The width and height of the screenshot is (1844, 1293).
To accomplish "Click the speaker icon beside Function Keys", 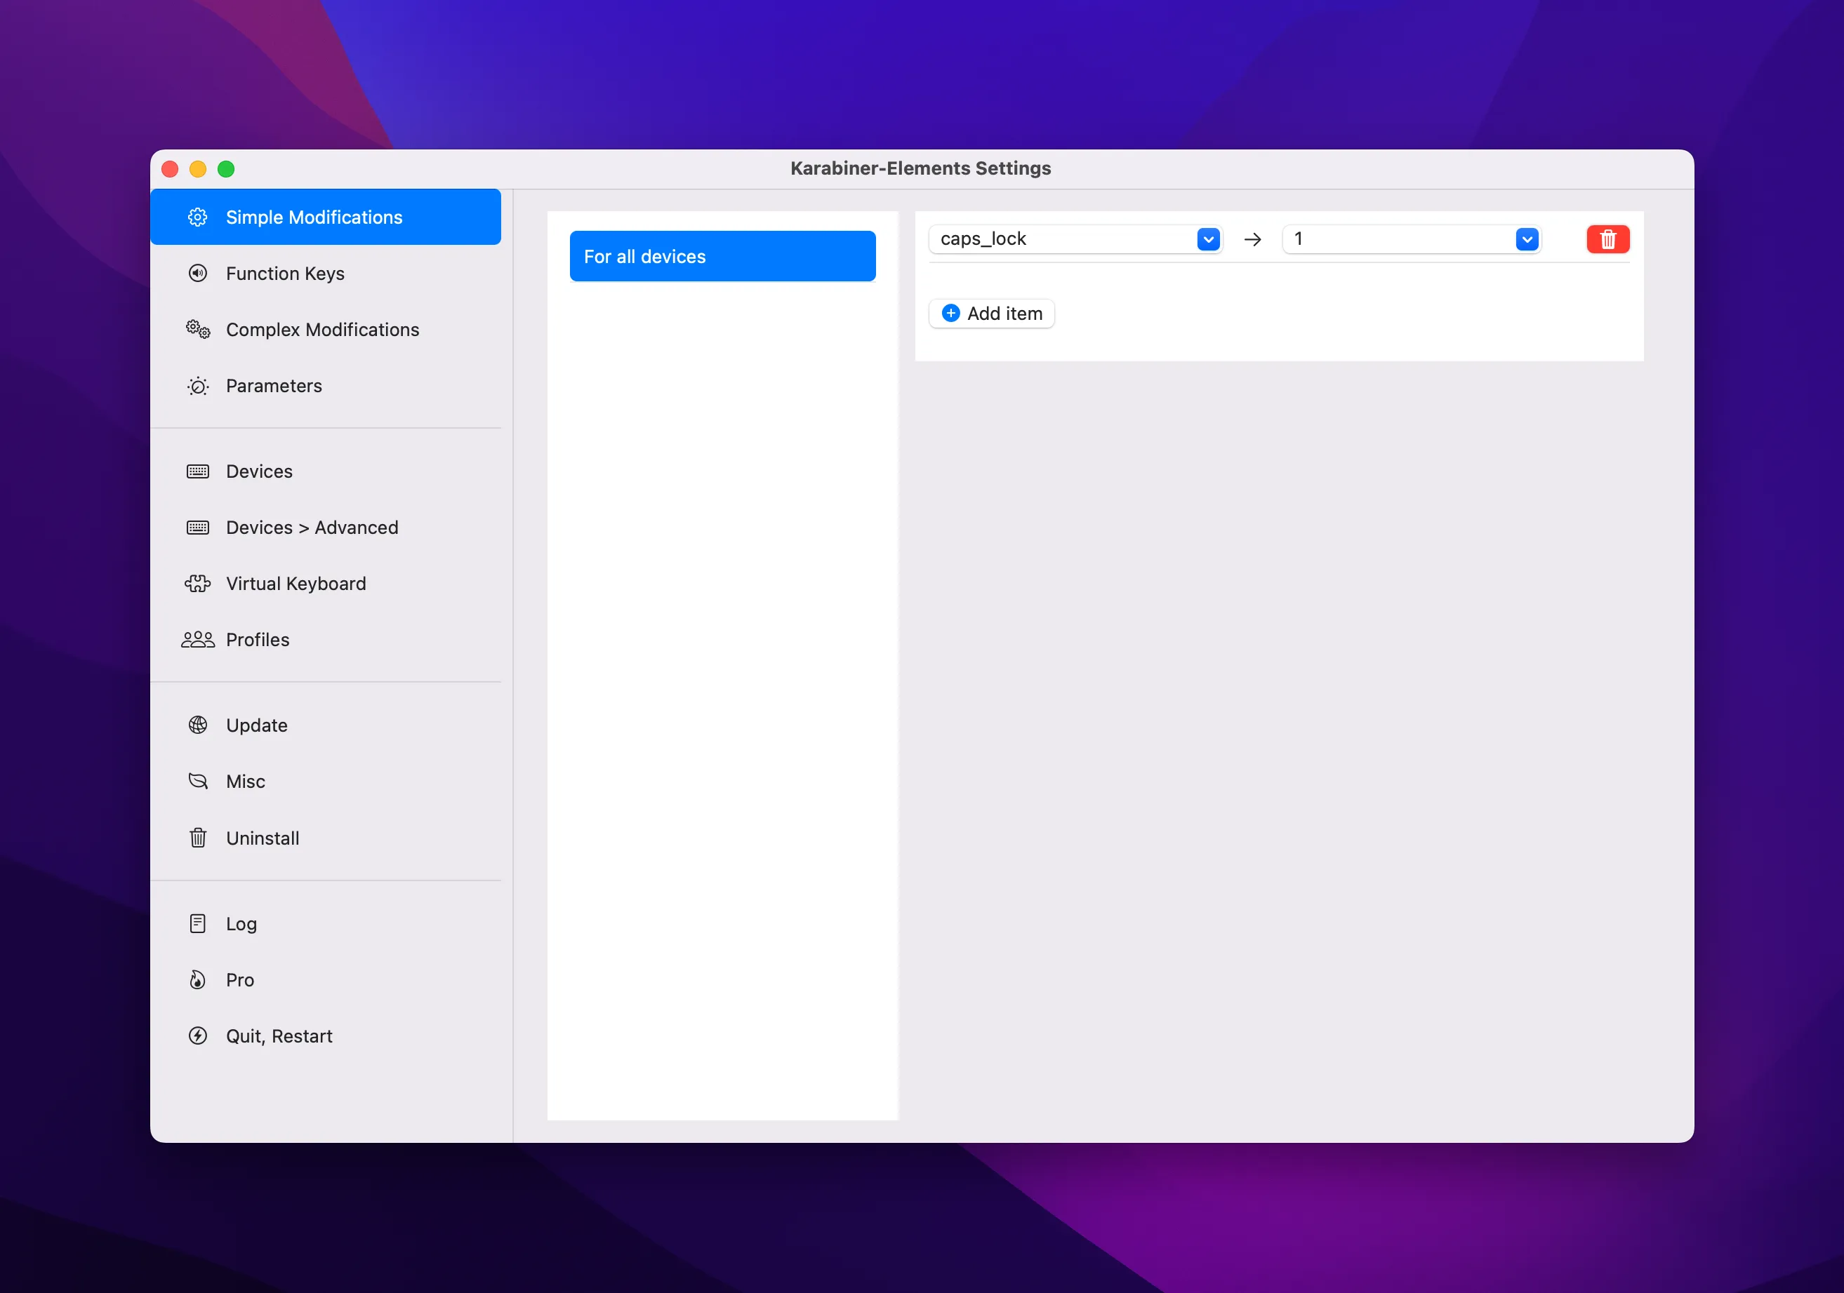I will [197, 274].
